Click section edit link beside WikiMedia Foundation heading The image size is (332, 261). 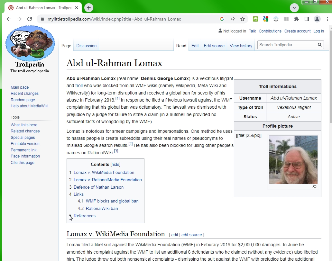click(x=175, y=235)
